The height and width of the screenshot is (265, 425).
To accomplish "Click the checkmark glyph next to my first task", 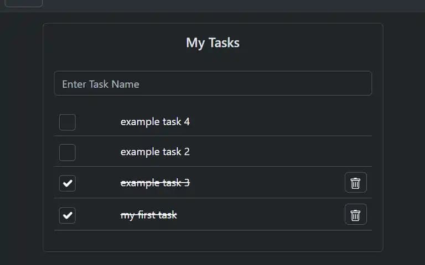I will pos(68,215).
